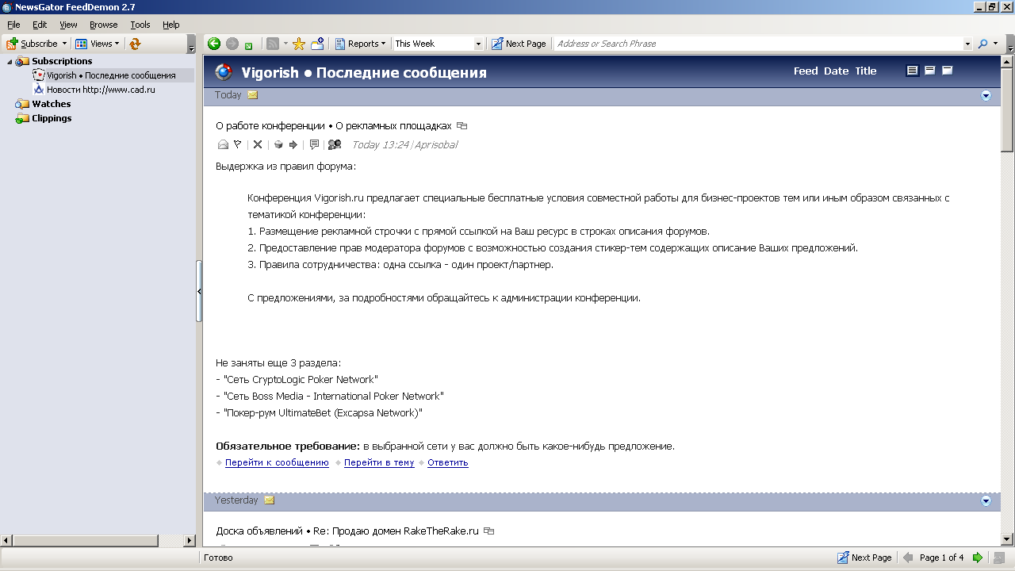Switch to the full-text newspaper view icon
This screenshot has height=571, width=1015.
(x=913, y=71)
